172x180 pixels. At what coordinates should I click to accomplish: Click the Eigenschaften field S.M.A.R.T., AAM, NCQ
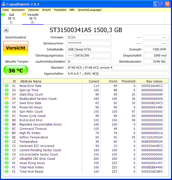[117, 74]
